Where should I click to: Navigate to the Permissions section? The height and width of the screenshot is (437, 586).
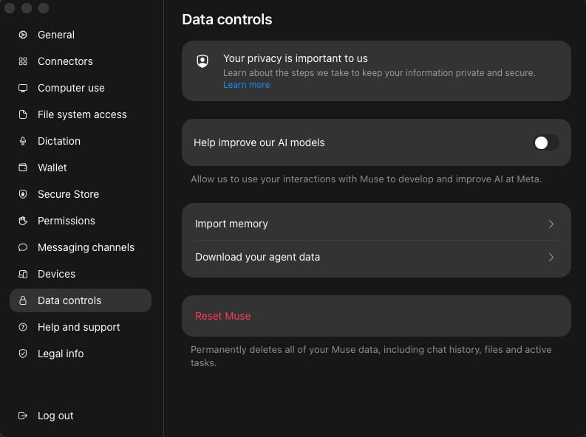click(81, 221)
